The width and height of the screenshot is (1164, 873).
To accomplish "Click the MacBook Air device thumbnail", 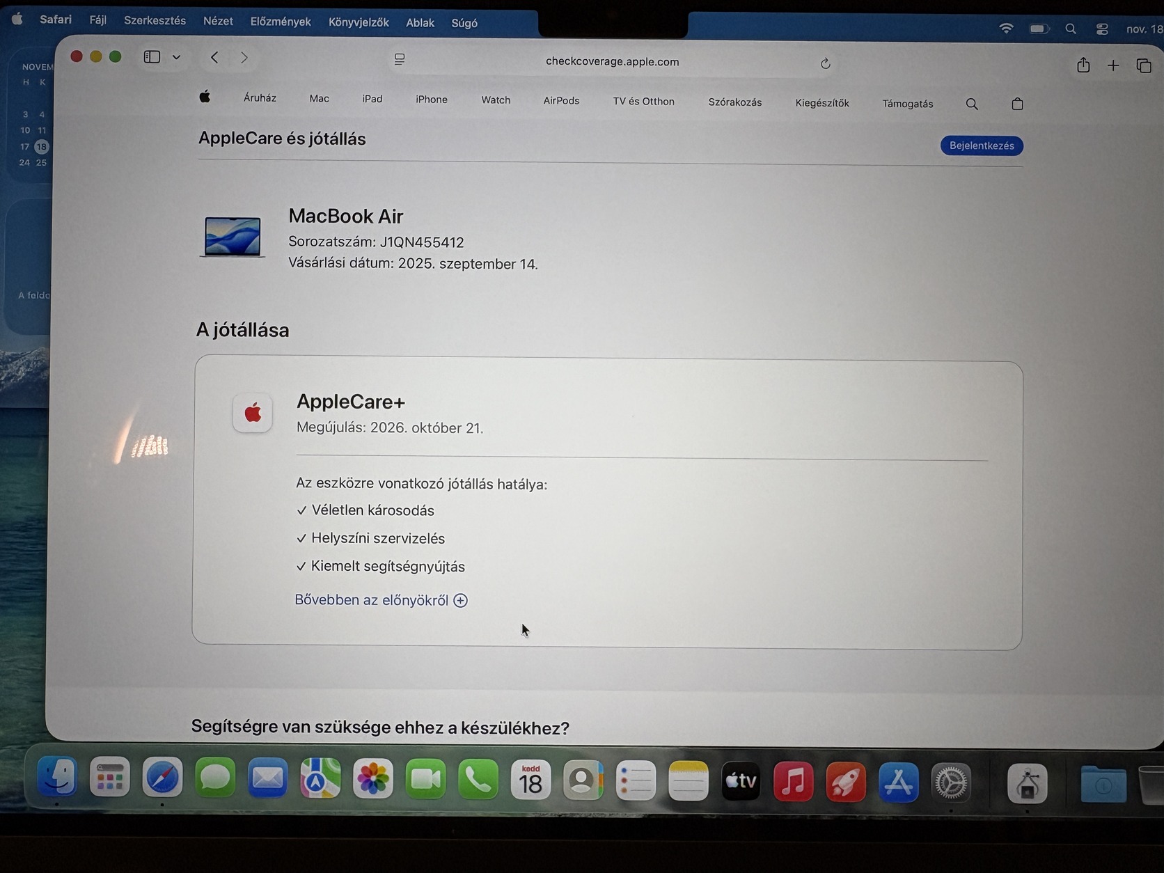I will point(233,237).
